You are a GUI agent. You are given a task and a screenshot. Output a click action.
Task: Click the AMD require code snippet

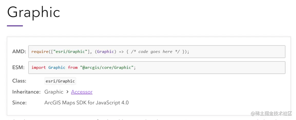157,52
